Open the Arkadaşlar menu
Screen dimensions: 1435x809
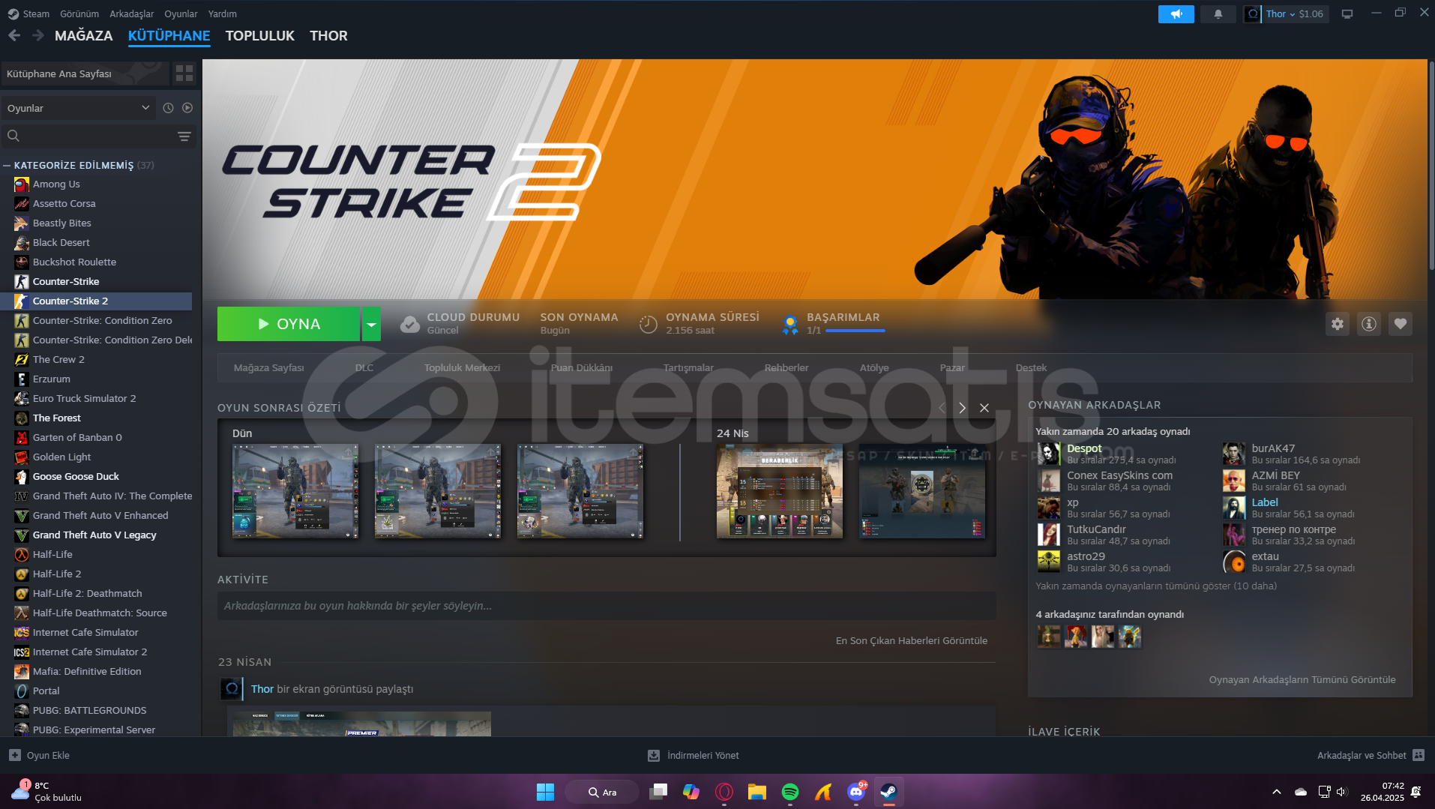point(132,13)
